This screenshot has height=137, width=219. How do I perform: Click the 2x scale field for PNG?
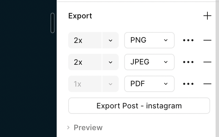(85, 40)
